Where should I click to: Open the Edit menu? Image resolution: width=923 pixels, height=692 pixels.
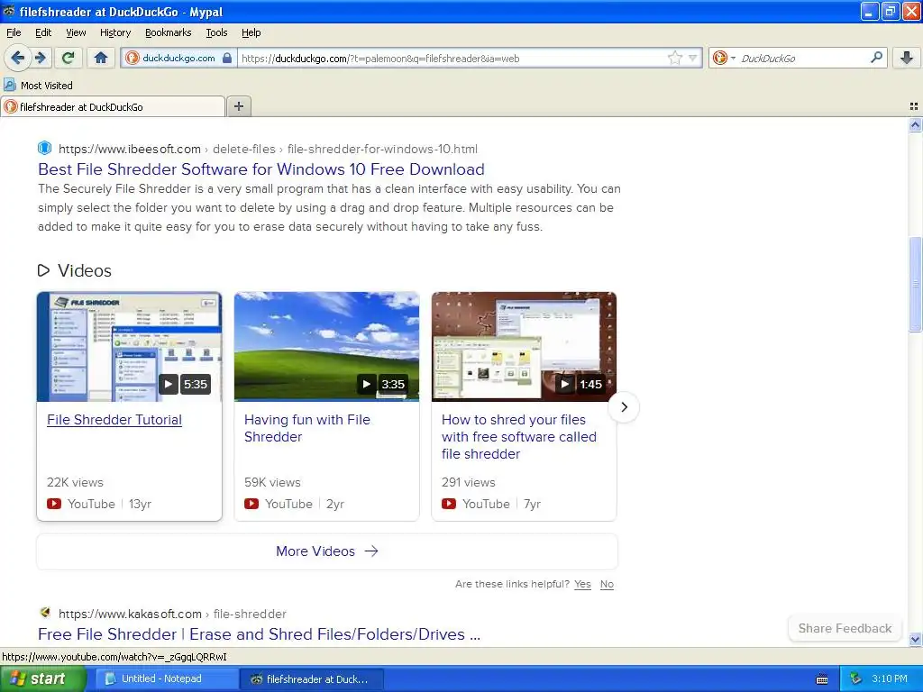point(43,32)
